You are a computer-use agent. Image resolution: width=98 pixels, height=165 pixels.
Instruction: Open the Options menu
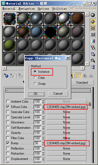[x=43, y=9]
